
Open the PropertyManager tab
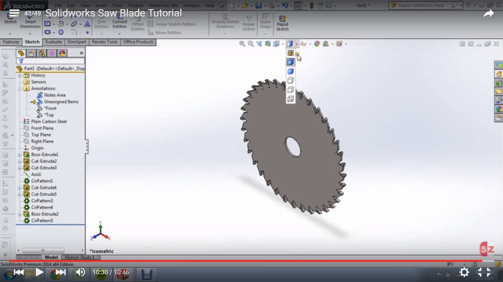[31, 53]
